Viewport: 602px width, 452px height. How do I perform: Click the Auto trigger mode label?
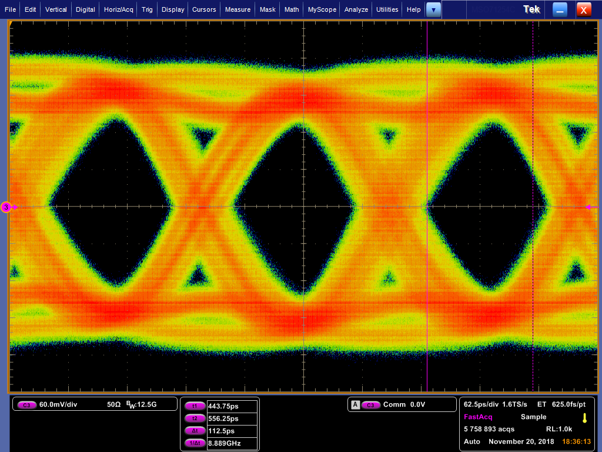(472, 441)
